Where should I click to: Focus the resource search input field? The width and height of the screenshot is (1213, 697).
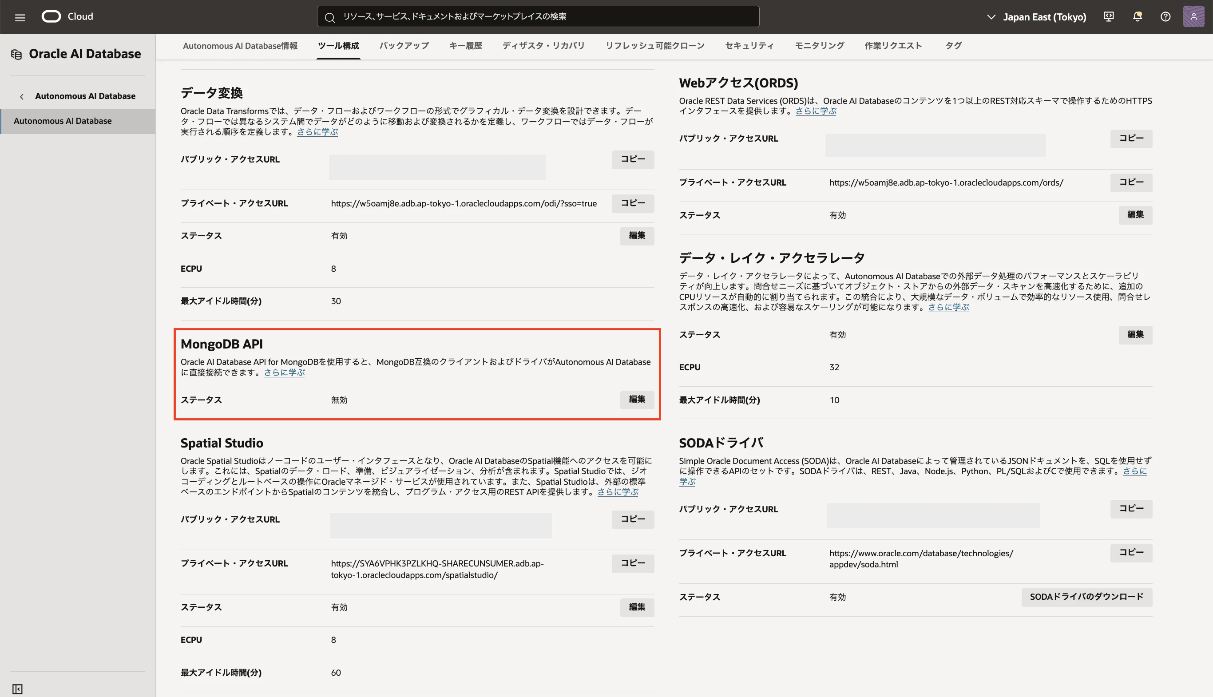pos(538,17)
